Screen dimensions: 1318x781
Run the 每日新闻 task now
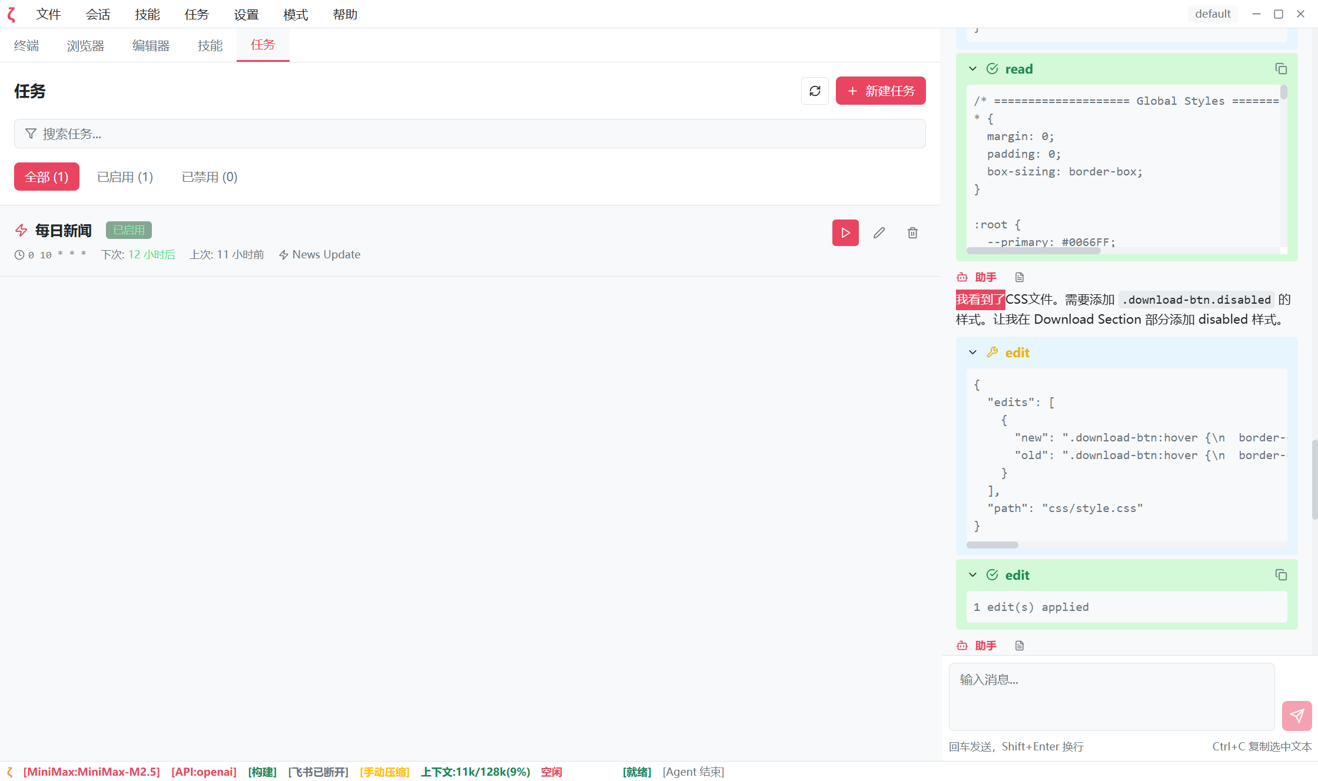point(845,232)
